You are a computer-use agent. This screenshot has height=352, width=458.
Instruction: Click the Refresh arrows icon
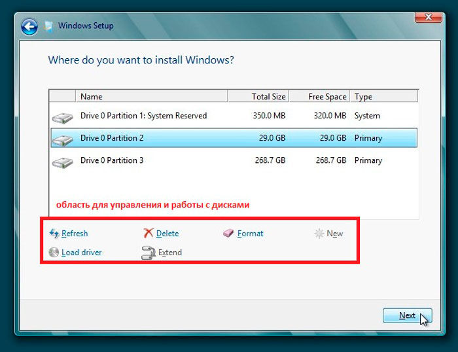coord(54,234)
